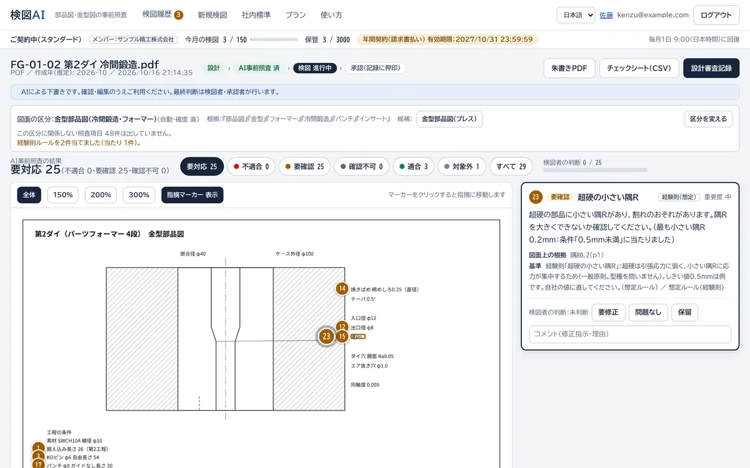Click marker 3 beside KOピン φ6
750x468 pixels.
(39, 457)
